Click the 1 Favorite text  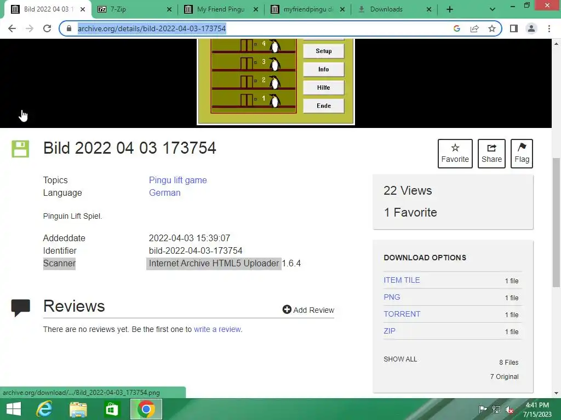(x=410, y=213)
